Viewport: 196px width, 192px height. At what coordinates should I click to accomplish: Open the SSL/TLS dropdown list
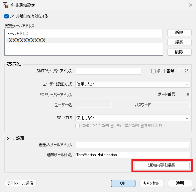(x=132, y=118)
